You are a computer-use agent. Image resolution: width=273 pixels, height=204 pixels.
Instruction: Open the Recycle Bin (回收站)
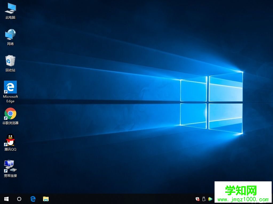(x=10, y=59)
